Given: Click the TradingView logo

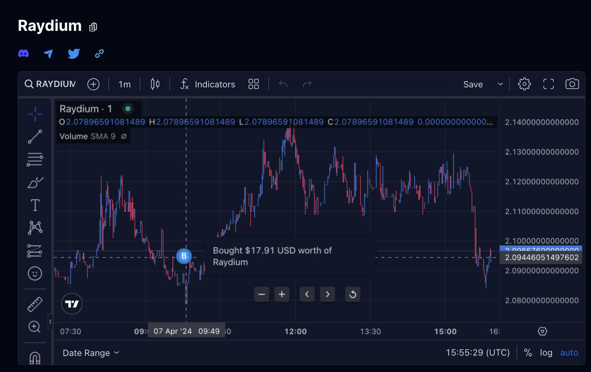Looking at the screenshot, I should [72, 304].
